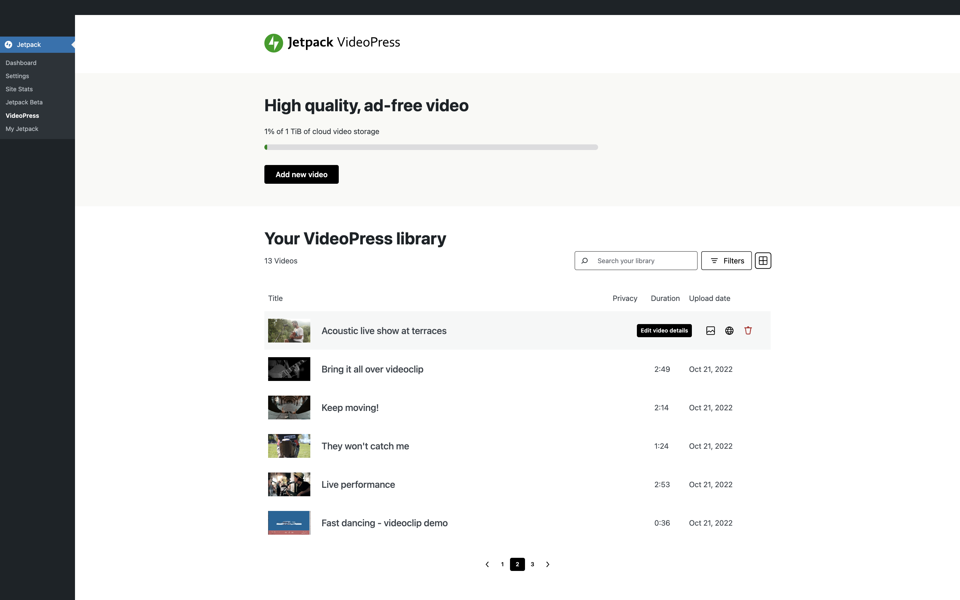This screenshot has height=600, width=960.
Task: Go to the next page with the right arrow
Action: click(547, 564)
